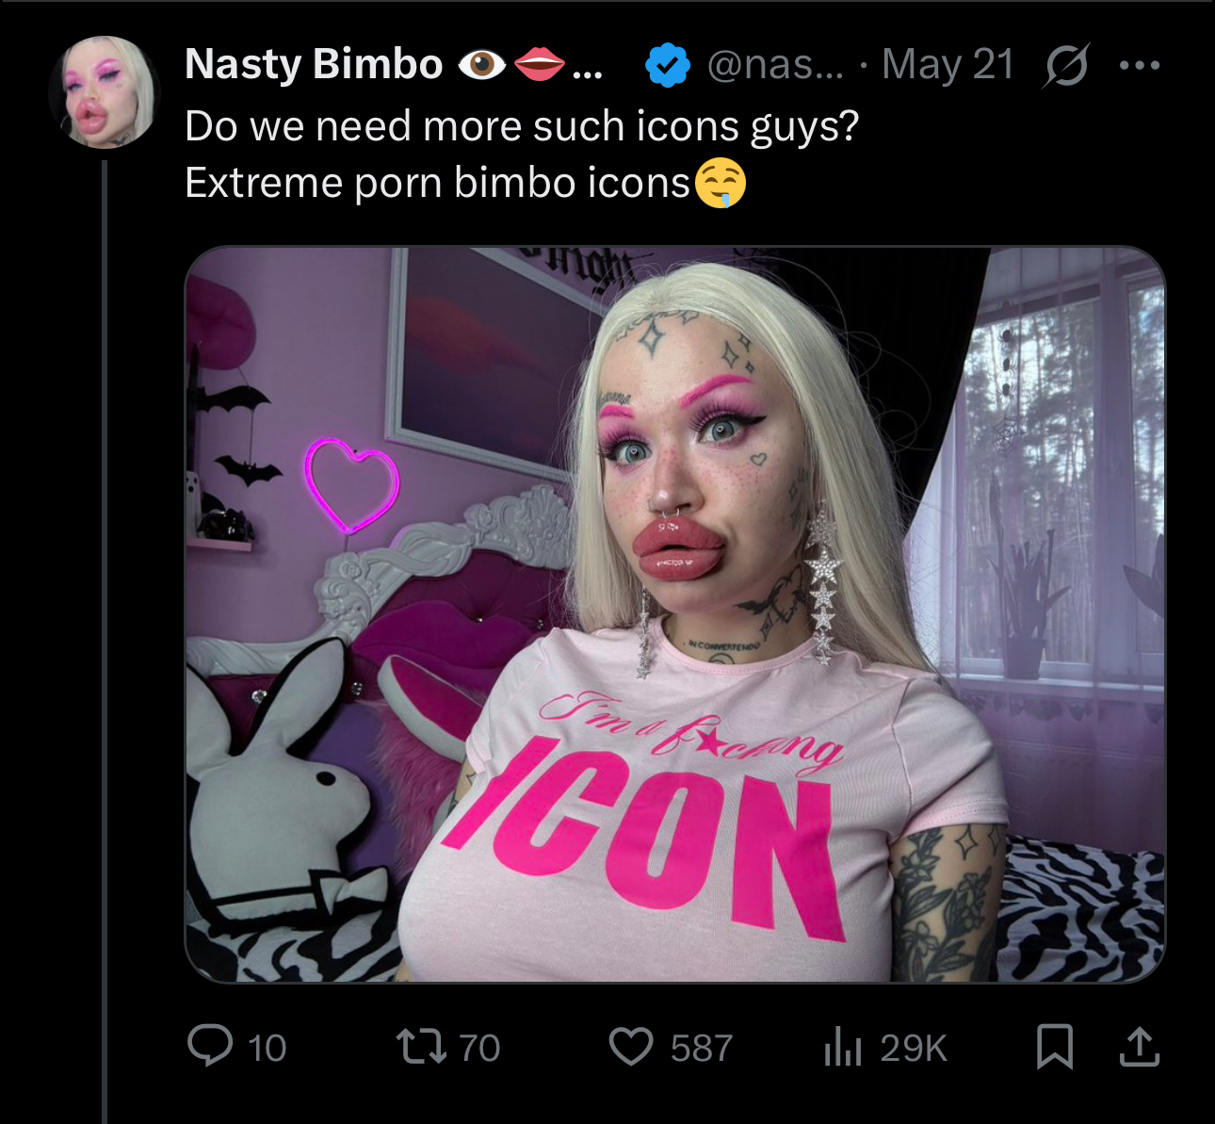Open the post via May 21 timestamp

pos(948,65)
